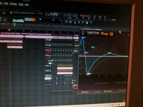Open help via question mark icon
Image resolution: width=143 pixels, height=107 pixels.
click(91, 23)
